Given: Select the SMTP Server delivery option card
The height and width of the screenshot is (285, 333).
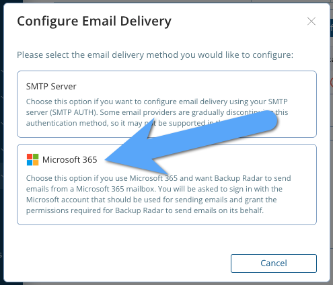Looking at the screenshot, I should point(167,104).
